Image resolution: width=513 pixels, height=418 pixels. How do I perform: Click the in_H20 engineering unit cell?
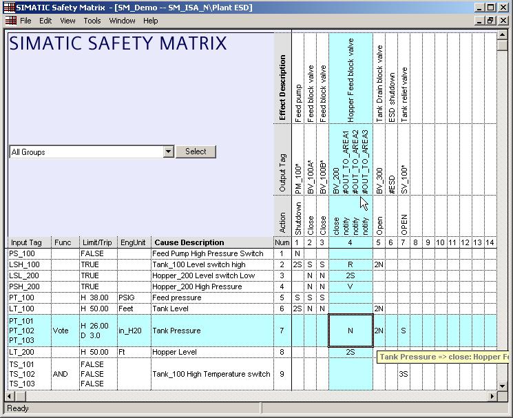(x=134, y=331)
